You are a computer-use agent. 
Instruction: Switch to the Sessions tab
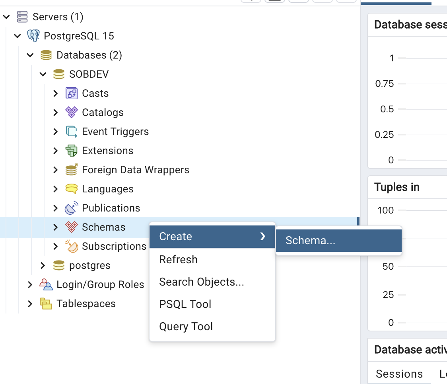(399, 373)
